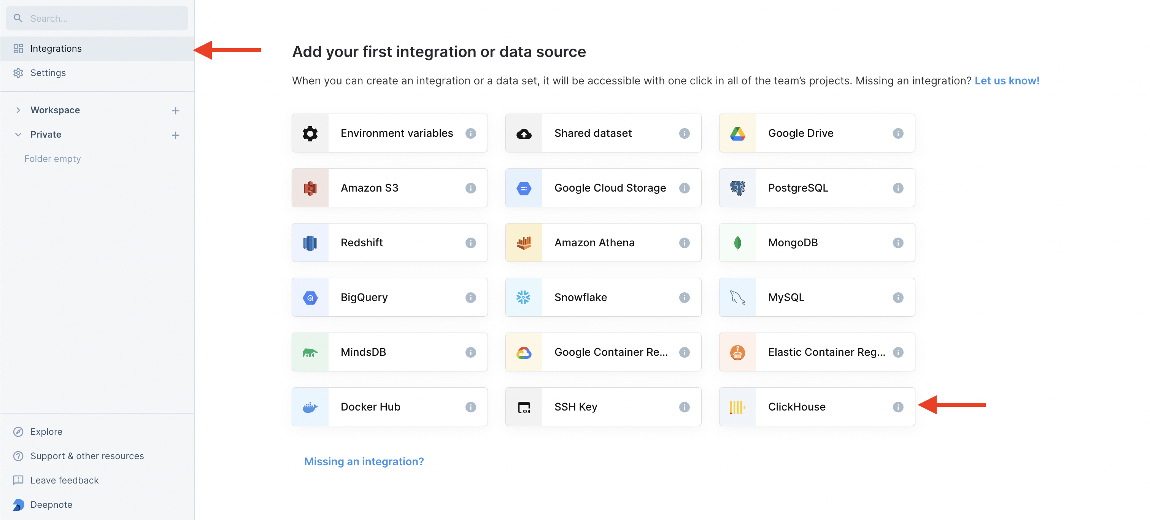Screen dimensions: 1150x520
Task: Click Missing an integration link
Action: (364, 461)
